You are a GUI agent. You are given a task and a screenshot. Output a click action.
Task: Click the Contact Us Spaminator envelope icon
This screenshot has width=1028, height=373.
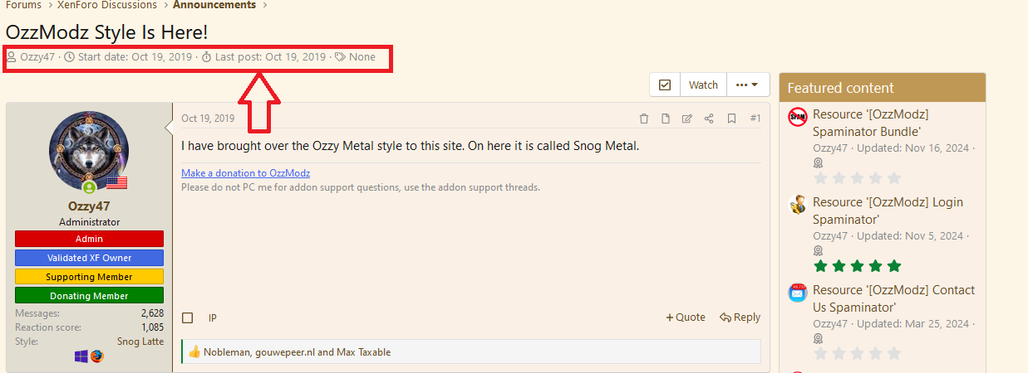tap(798, 293)
